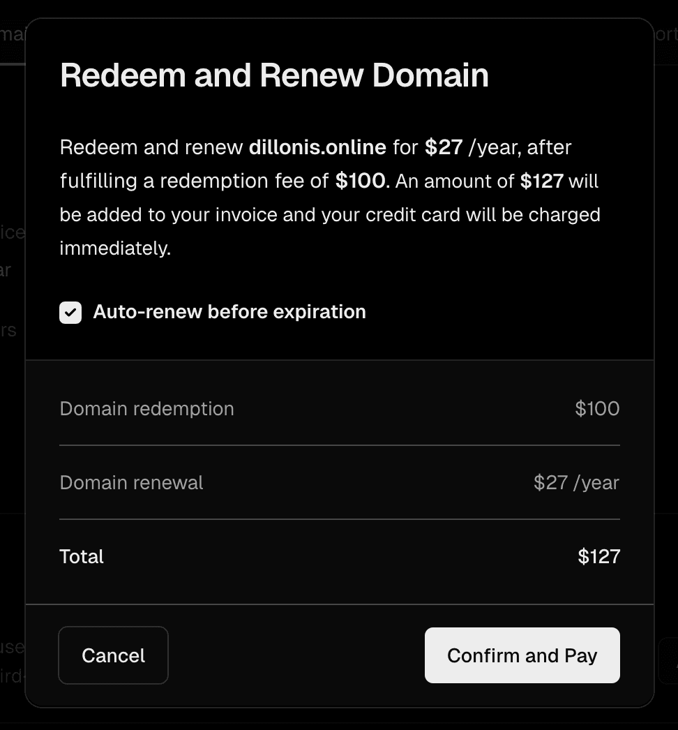Viewport: 678px width, 730px height.
Task: Click the Confirm and Pay button
Action: tap(522, 655)
